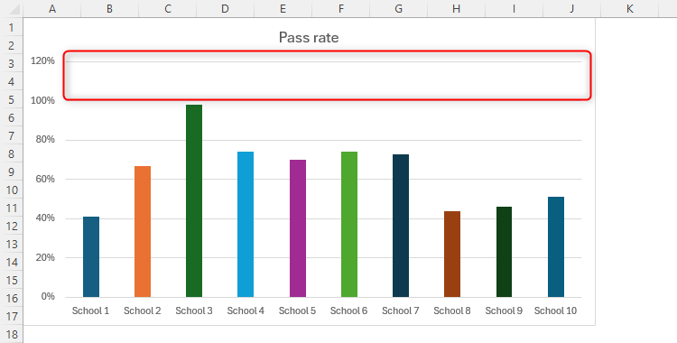Click the School 1 axis label

pyautogui.click(x=90, y=311)
